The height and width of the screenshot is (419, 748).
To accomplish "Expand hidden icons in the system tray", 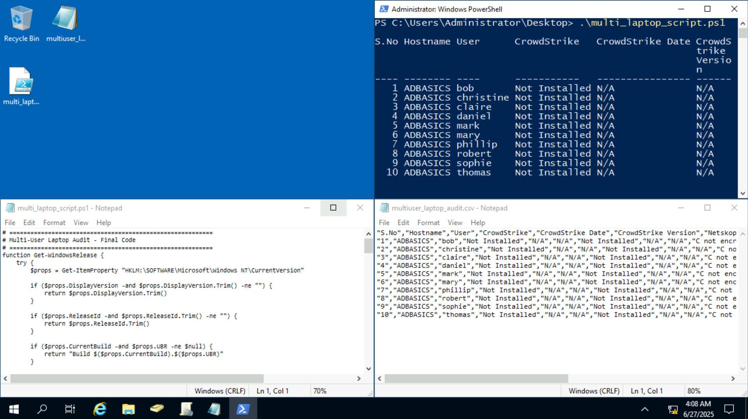I will [x=645, y=409].
